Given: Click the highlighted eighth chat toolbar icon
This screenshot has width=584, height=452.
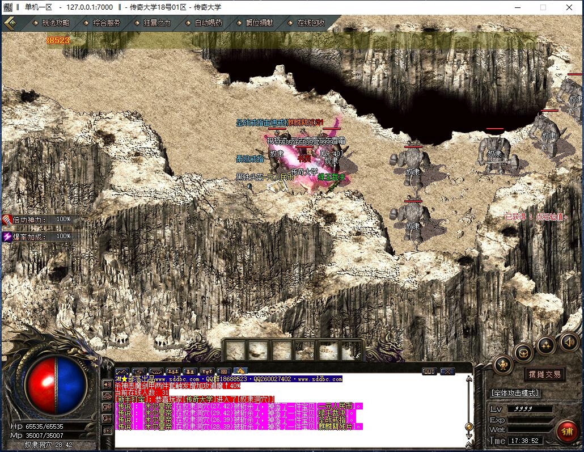Looking at the screenshot, I should click(240, 371).
